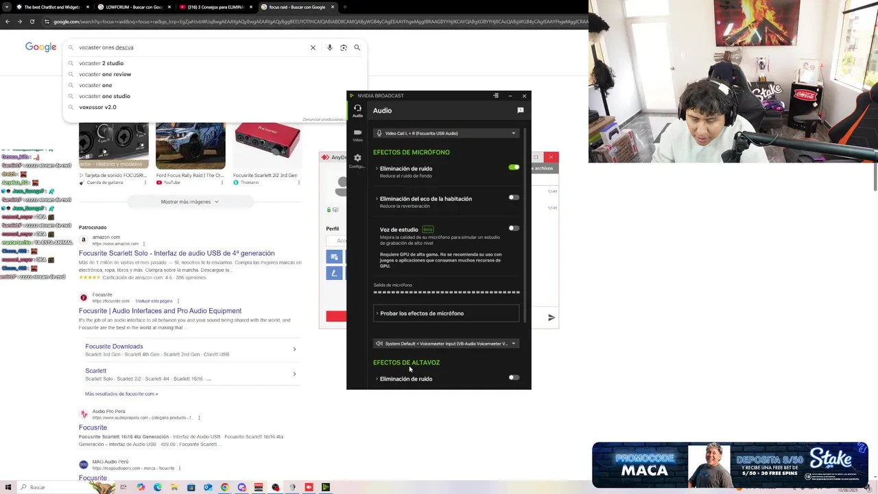Viewport: 878px width, 494px height.
Task: Open Ford Focus Rally Raid YouTube thumbnail
Action: point(191,145)
